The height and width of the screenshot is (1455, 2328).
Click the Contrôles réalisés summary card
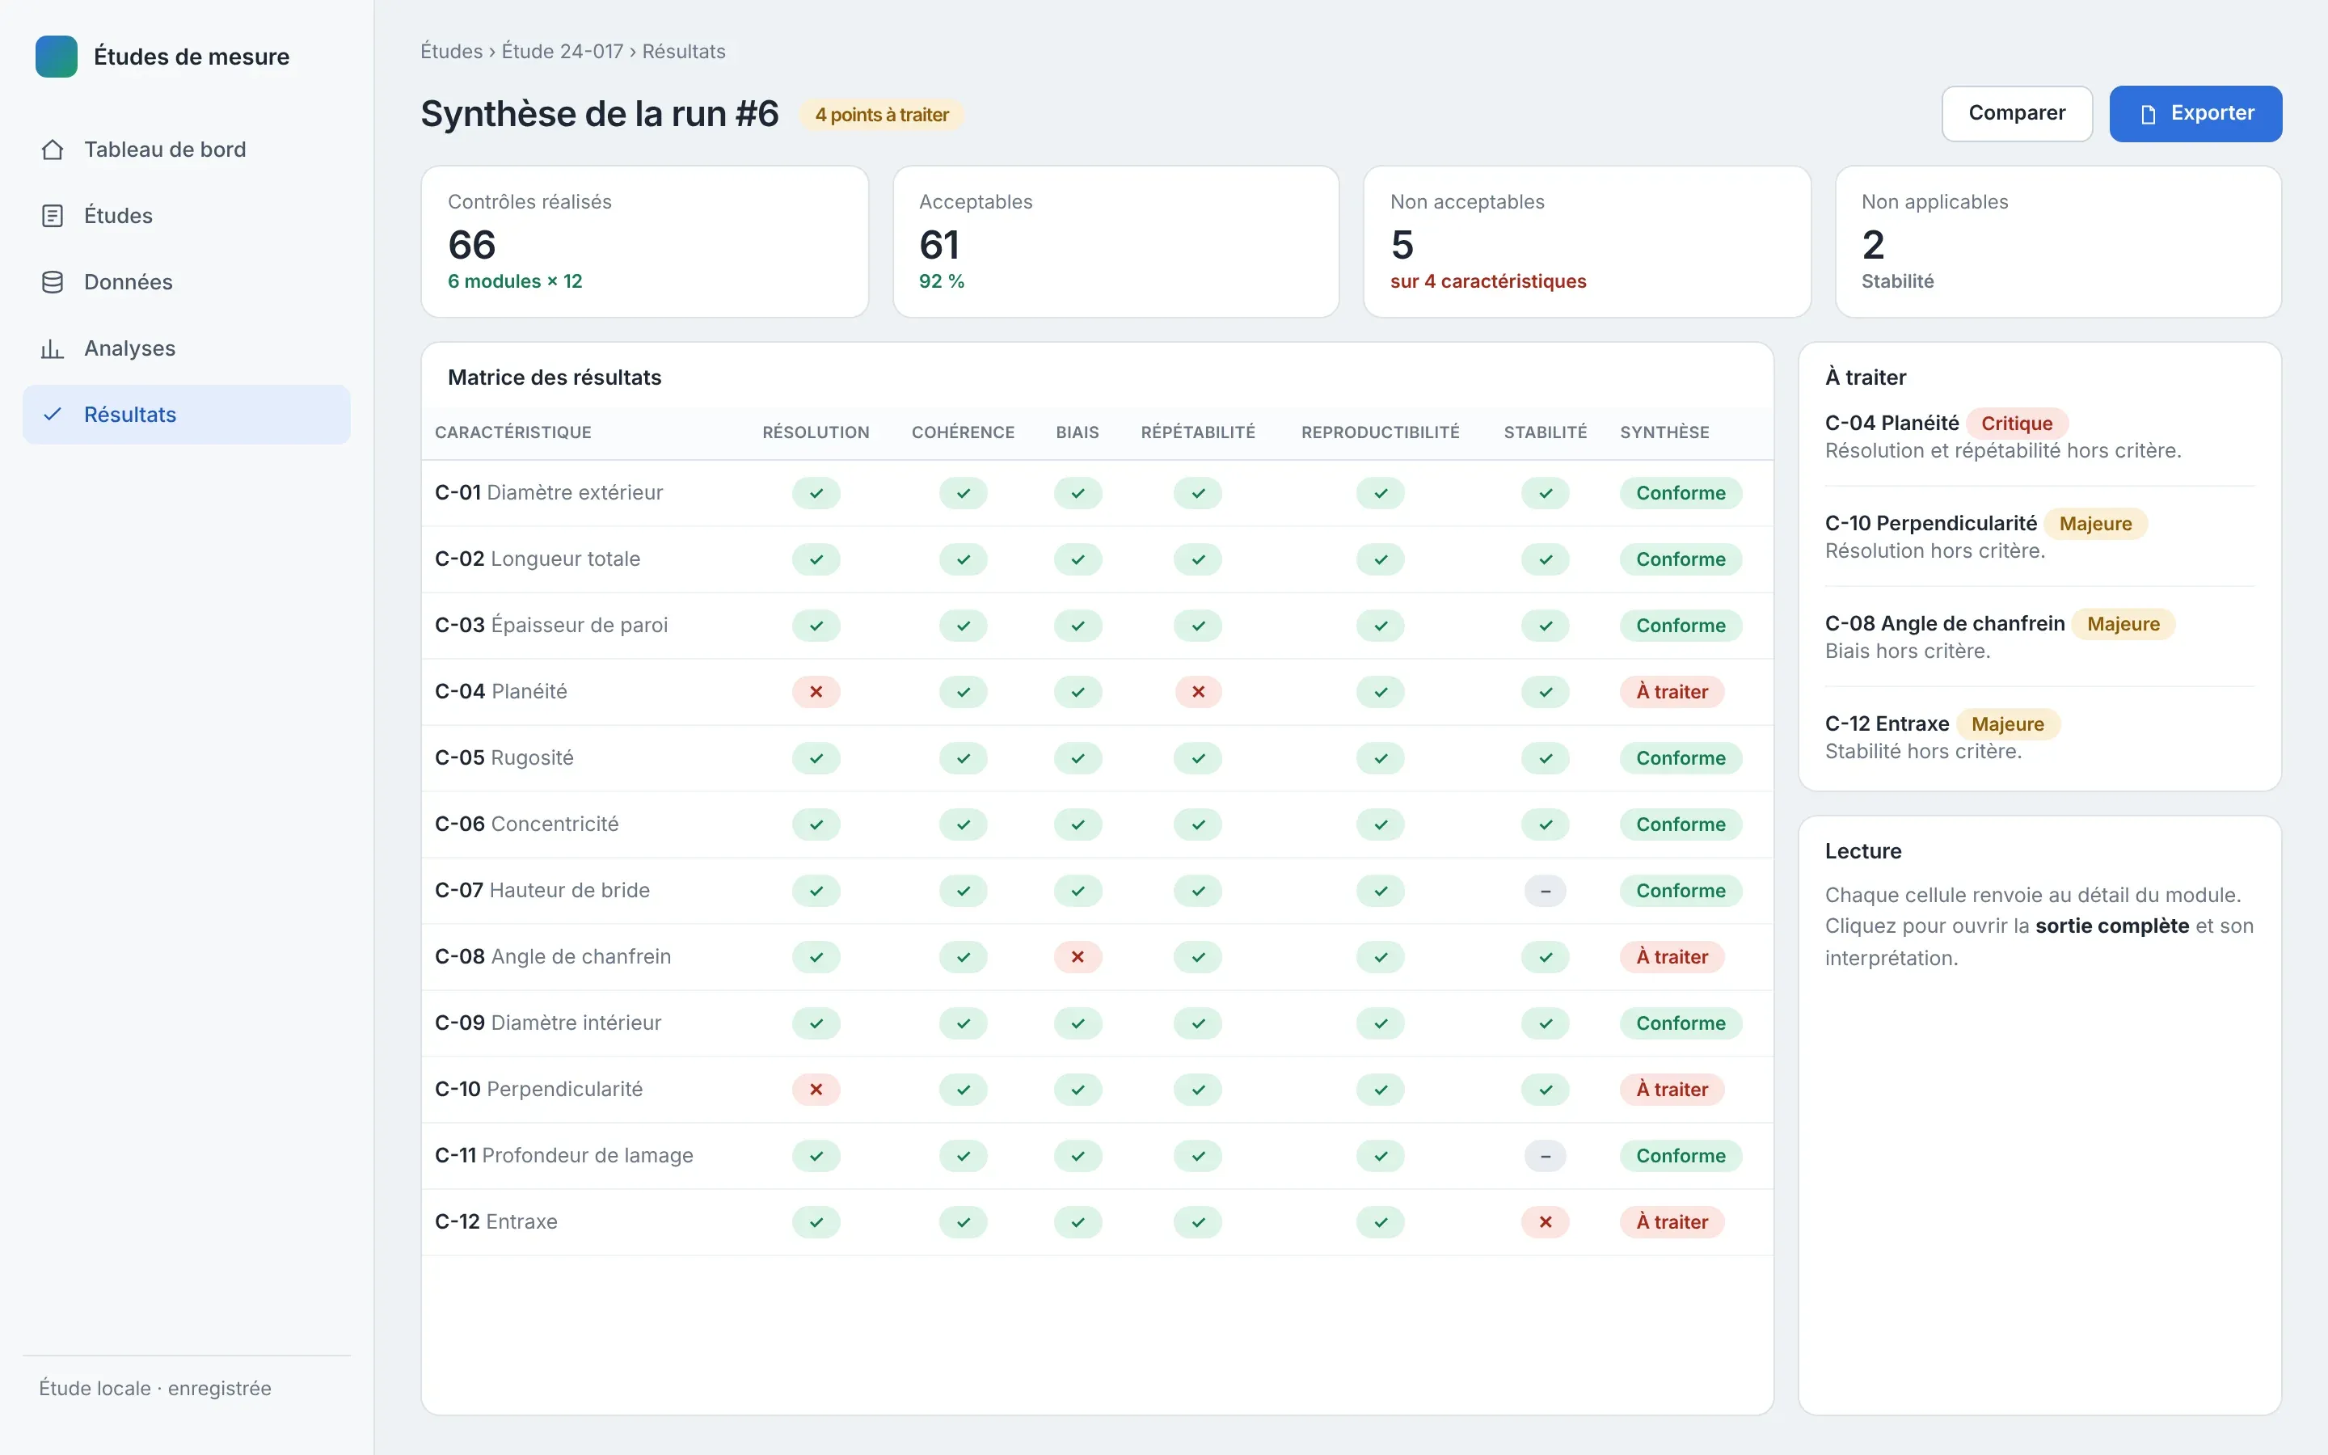644,242
